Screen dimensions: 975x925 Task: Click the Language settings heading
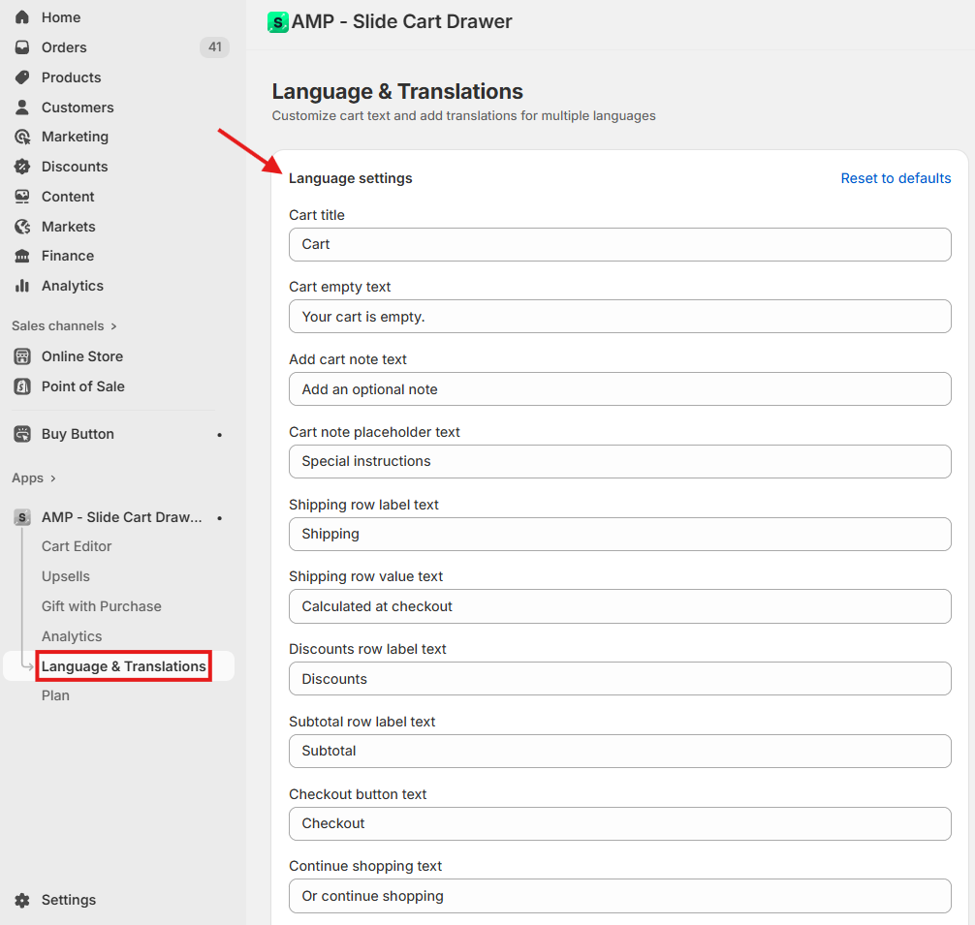(351, 178)
